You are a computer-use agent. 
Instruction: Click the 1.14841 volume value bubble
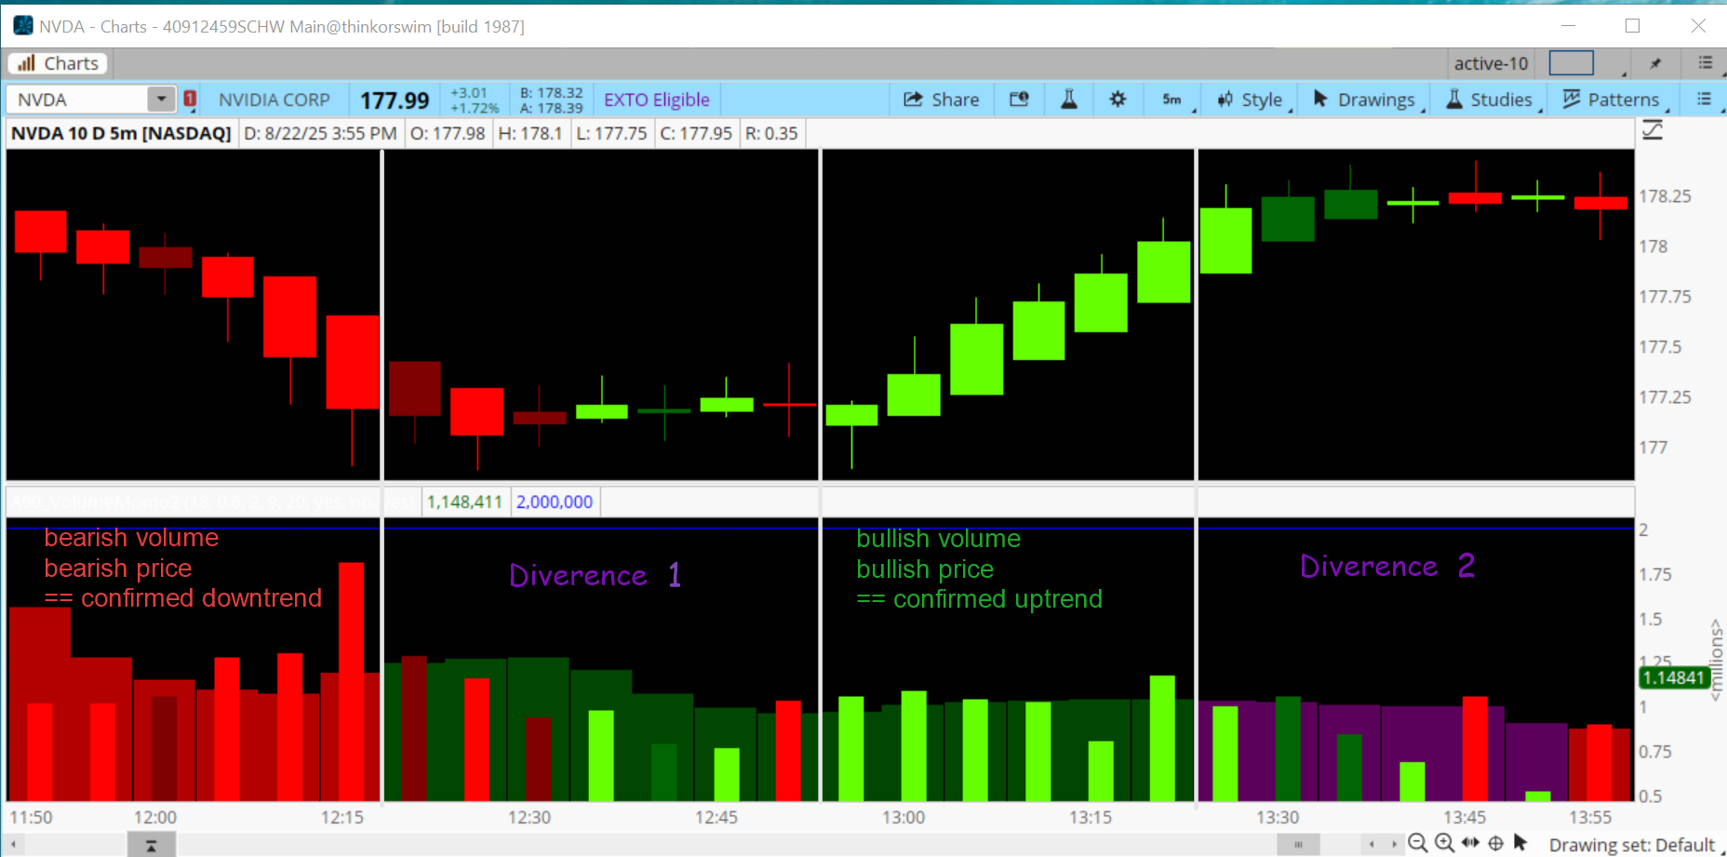pyautogui.click(x=1673, y=677)
